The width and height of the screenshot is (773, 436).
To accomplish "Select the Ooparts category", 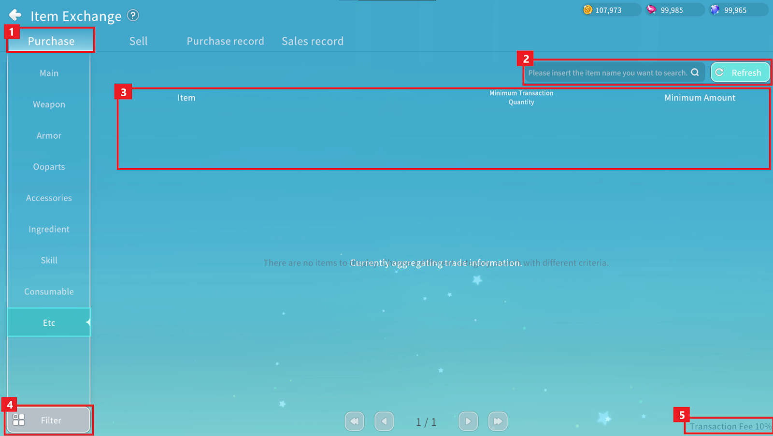I will coord(49,167).
